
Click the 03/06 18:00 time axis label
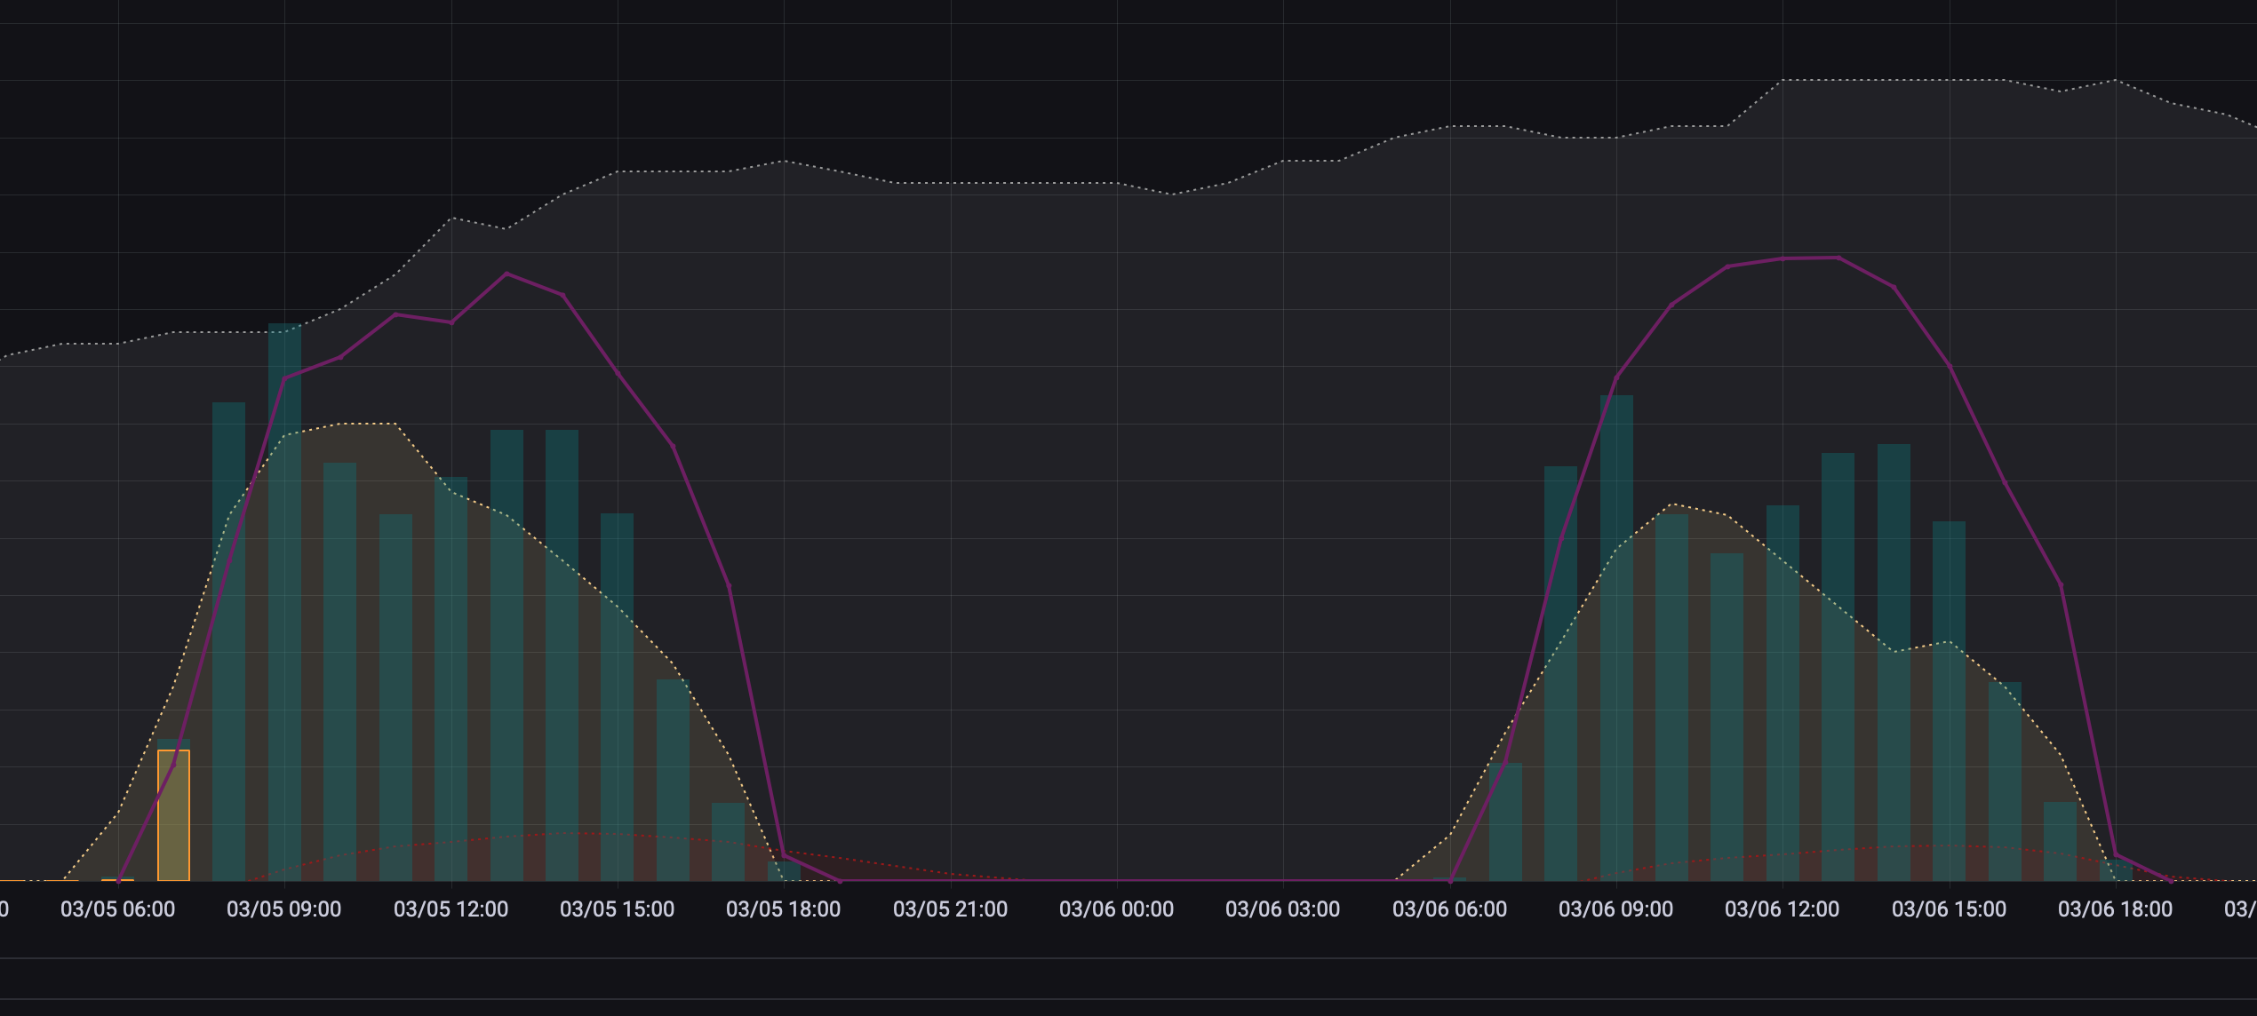pos(2115,909)
